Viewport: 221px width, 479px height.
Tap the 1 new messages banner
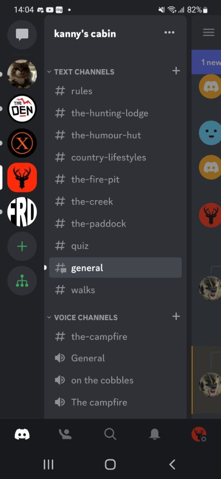click(x=206, y=62)
